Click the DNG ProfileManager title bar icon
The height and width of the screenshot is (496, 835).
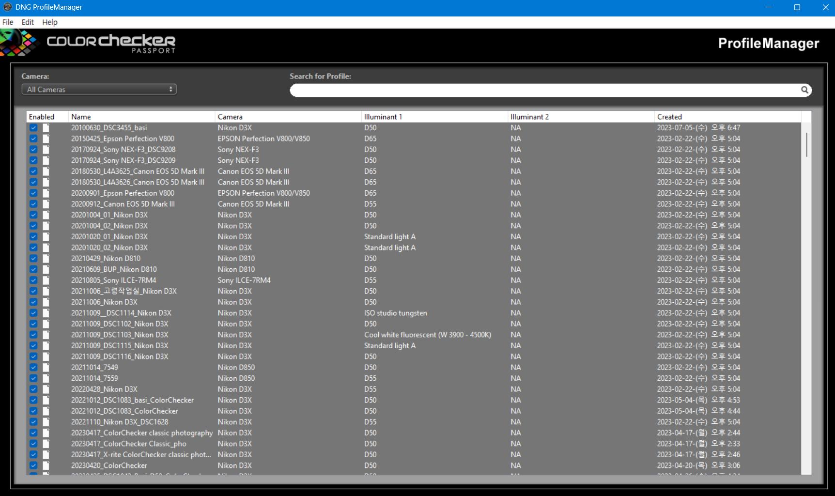click(x=7, y=7)
